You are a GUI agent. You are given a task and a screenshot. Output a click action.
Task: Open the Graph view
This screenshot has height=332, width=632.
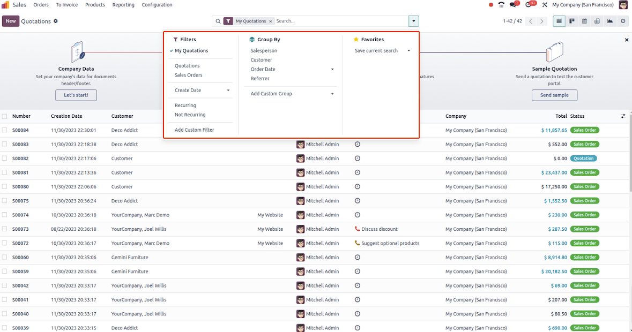(610, 21)
